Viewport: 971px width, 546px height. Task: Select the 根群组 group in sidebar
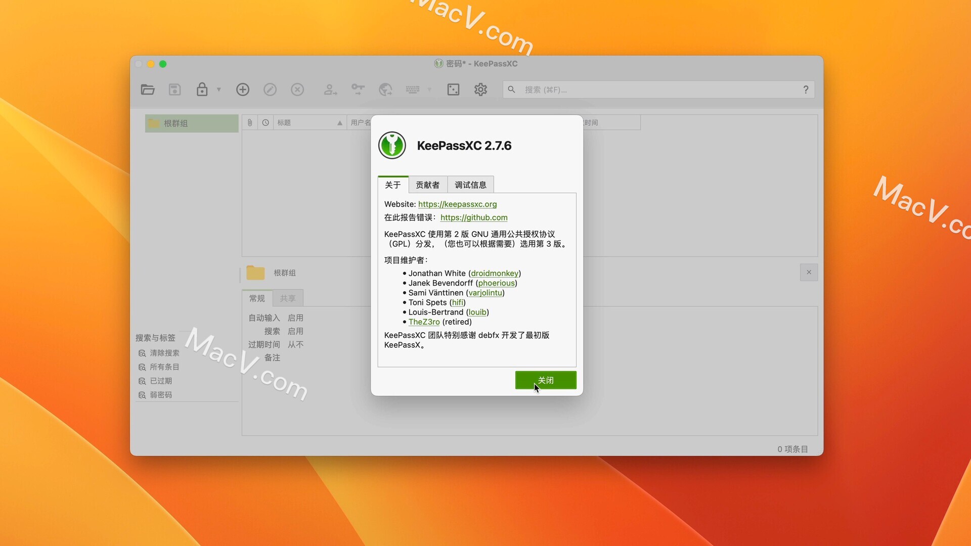click(x=192, y=123)
